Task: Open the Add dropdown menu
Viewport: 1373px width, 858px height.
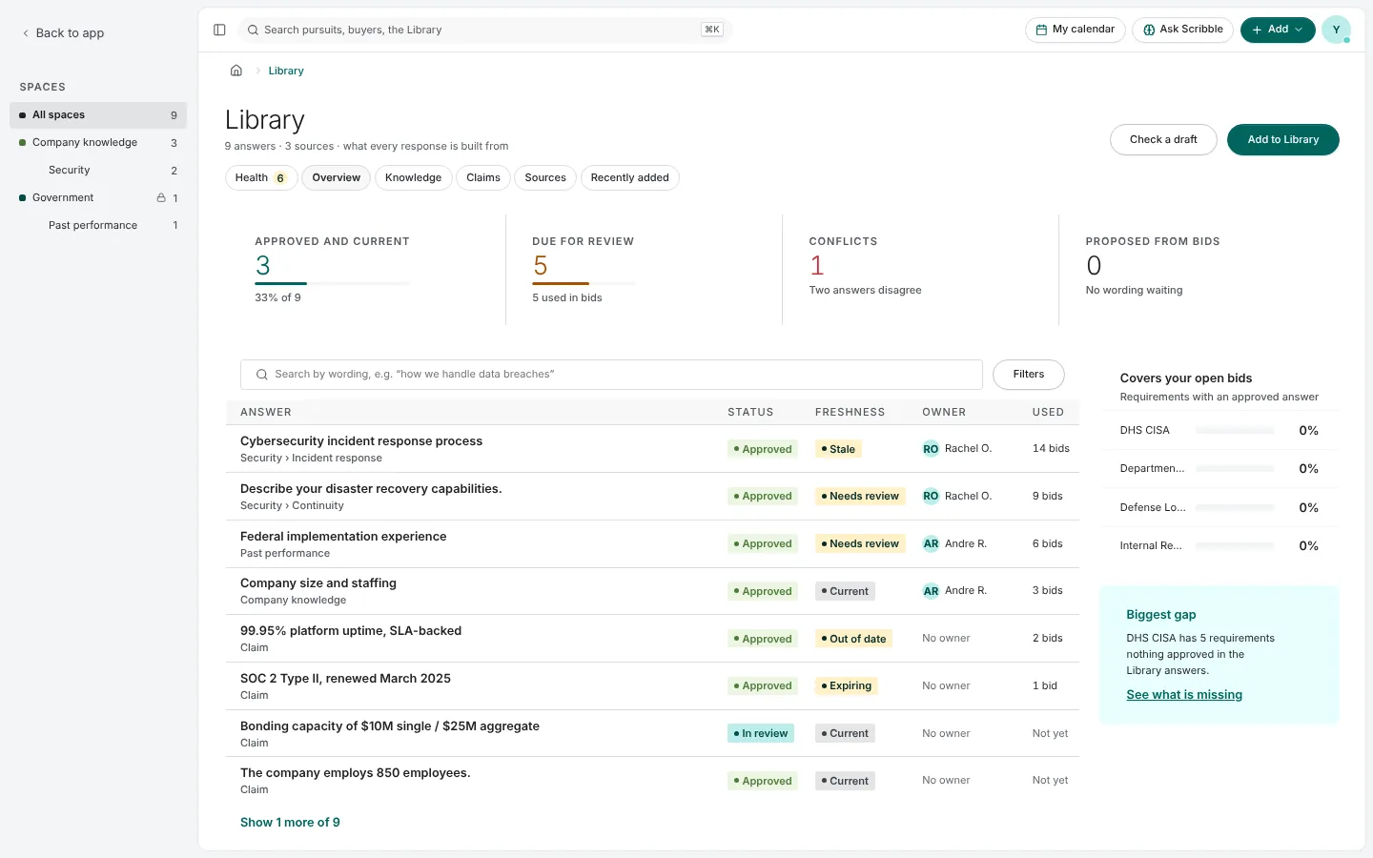Action: [1278, 30]
